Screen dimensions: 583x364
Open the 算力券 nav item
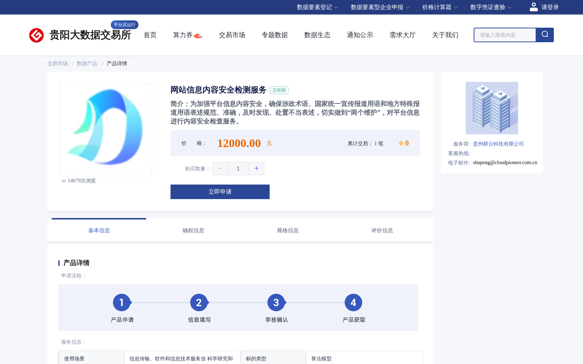[x=183, y=35]
